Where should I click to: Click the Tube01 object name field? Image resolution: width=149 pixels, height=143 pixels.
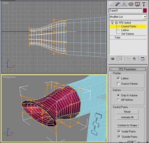125,11
